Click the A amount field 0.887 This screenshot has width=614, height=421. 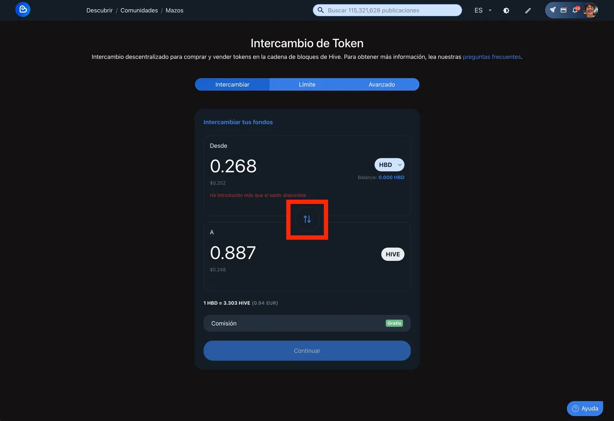[233, 253]
